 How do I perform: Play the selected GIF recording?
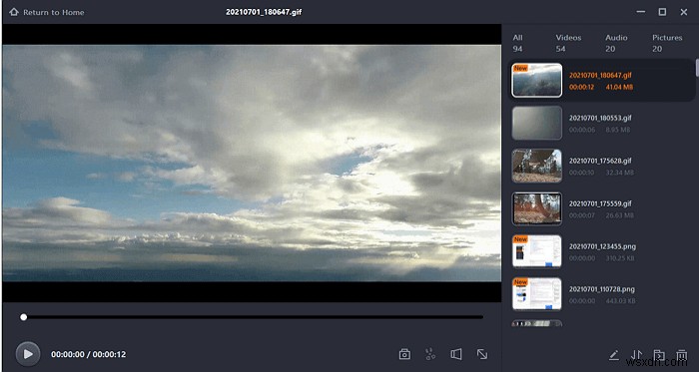pos(28,354)
